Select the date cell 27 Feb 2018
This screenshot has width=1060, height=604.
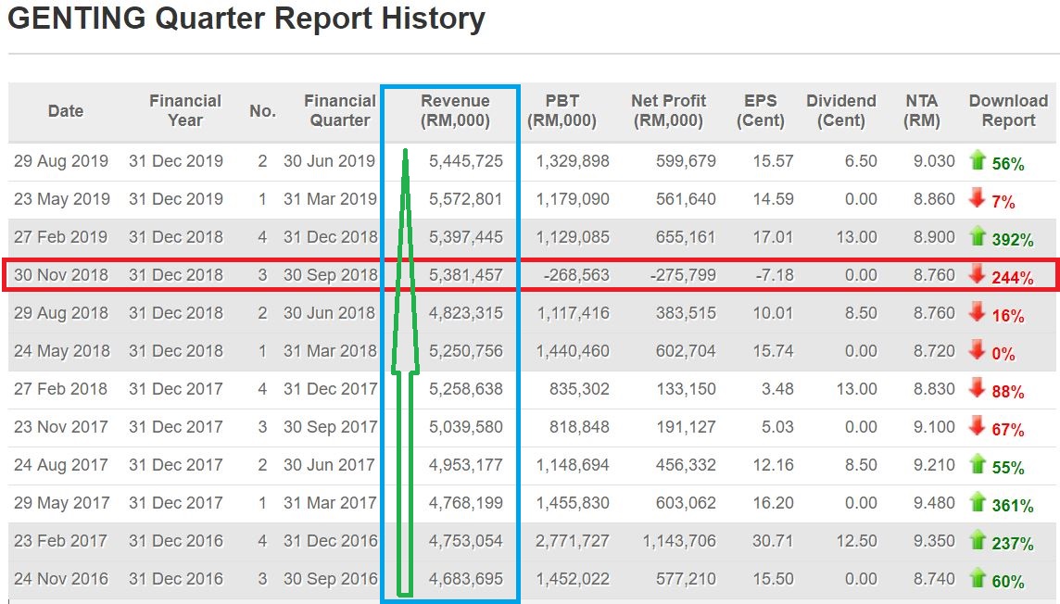point(60,388)
